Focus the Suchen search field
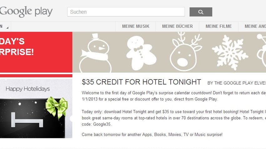Viewport: 266px width, 149px height. pos(126,12)
